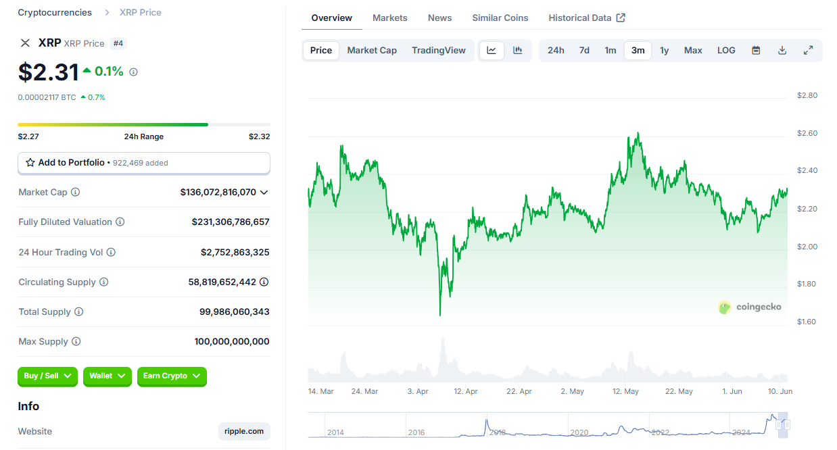Image resolution: width=837 pixels, height=450 pixels.
Task: Click the rank #4 badge
Action: point(118,43)
